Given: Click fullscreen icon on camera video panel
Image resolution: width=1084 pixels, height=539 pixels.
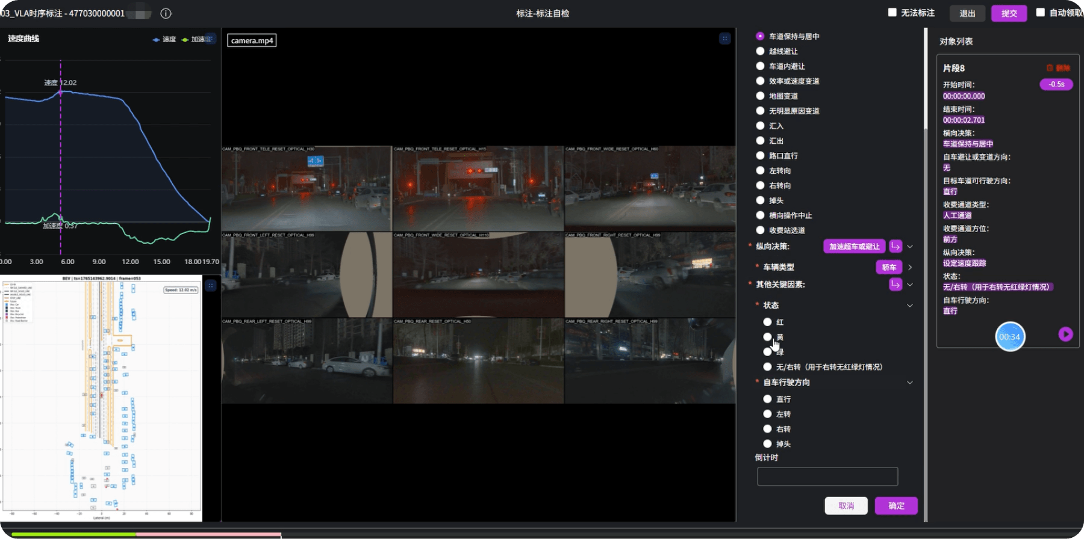Looking at the screenshot, I should (x=725, y=38).
